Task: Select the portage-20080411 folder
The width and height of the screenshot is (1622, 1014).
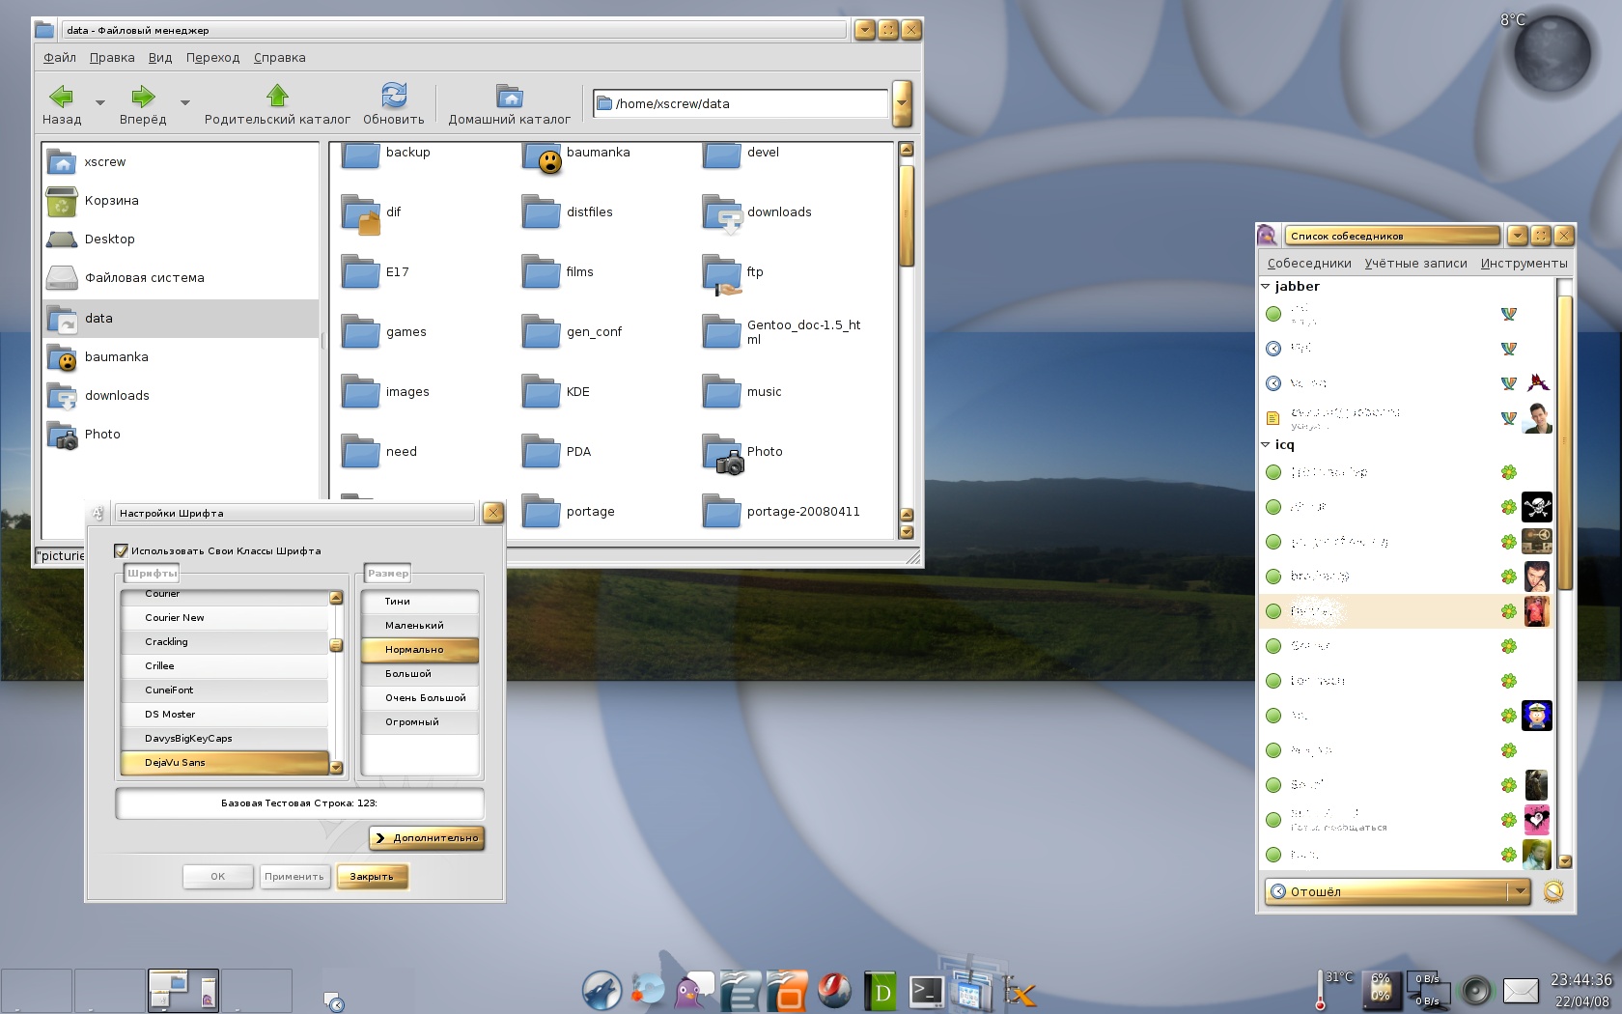Action: (x=782, y=512)
